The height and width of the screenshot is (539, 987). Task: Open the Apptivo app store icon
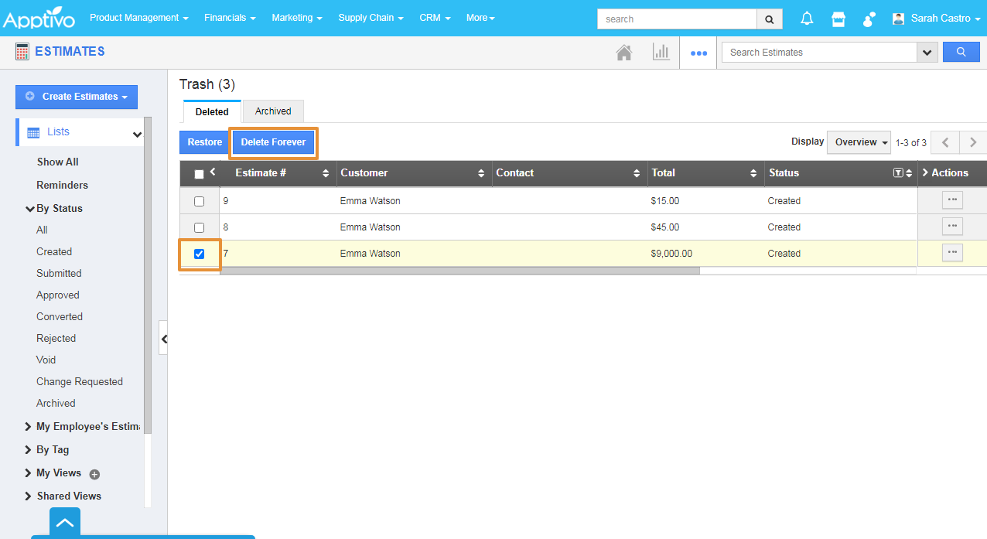tap(838, 18)
